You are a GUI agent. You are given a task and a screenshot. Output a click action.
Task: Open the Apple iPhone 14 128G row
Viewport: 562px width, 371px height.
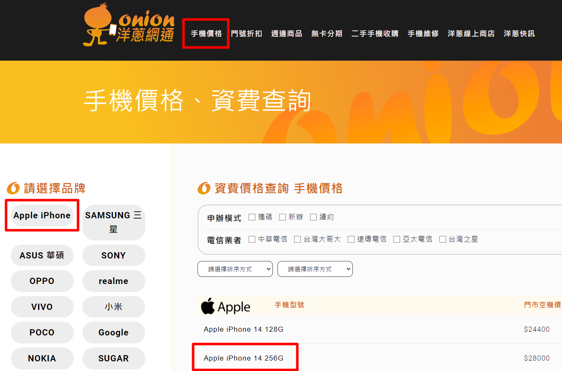coord(380,330)
